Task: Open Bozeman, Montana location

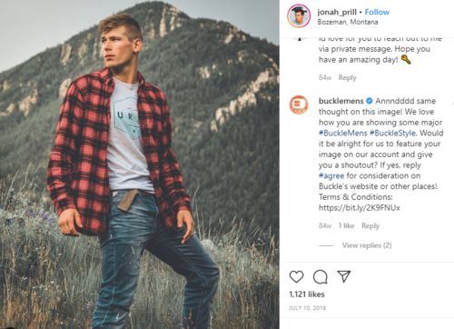Action: coord(348,22)
